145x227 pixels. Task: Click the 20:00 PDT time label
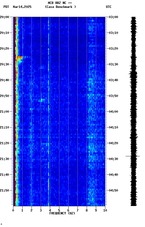[4, 17]
